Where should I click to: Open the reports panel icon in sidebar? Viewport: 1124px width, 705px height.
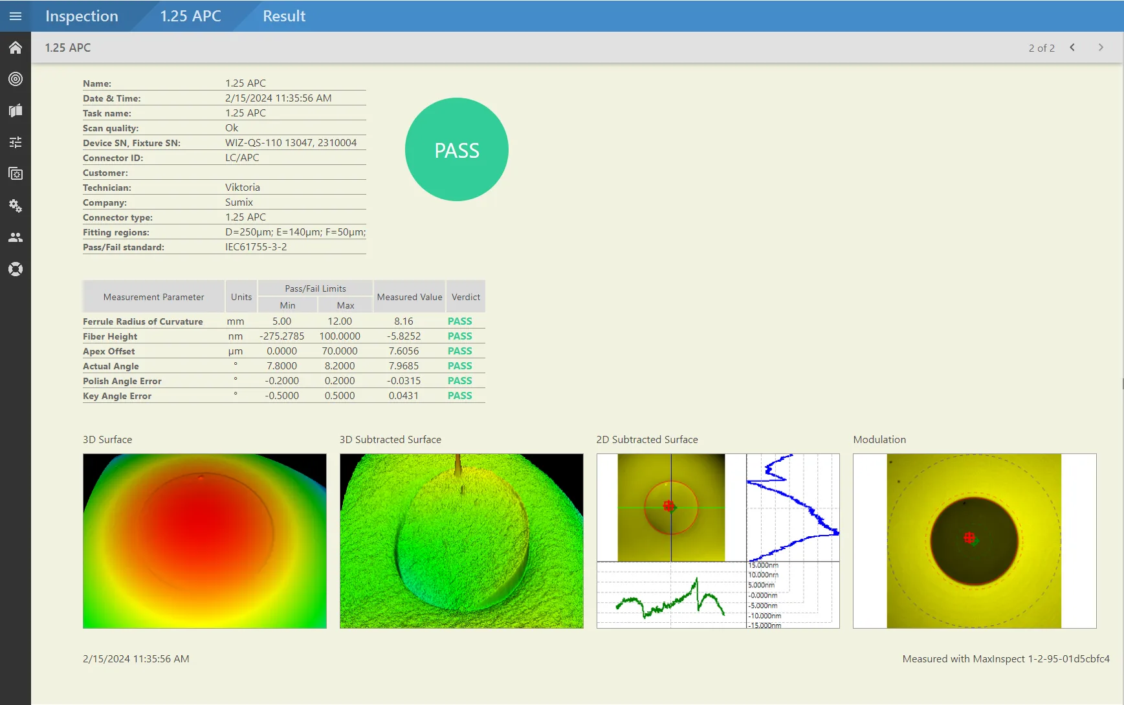click(16, 111)
